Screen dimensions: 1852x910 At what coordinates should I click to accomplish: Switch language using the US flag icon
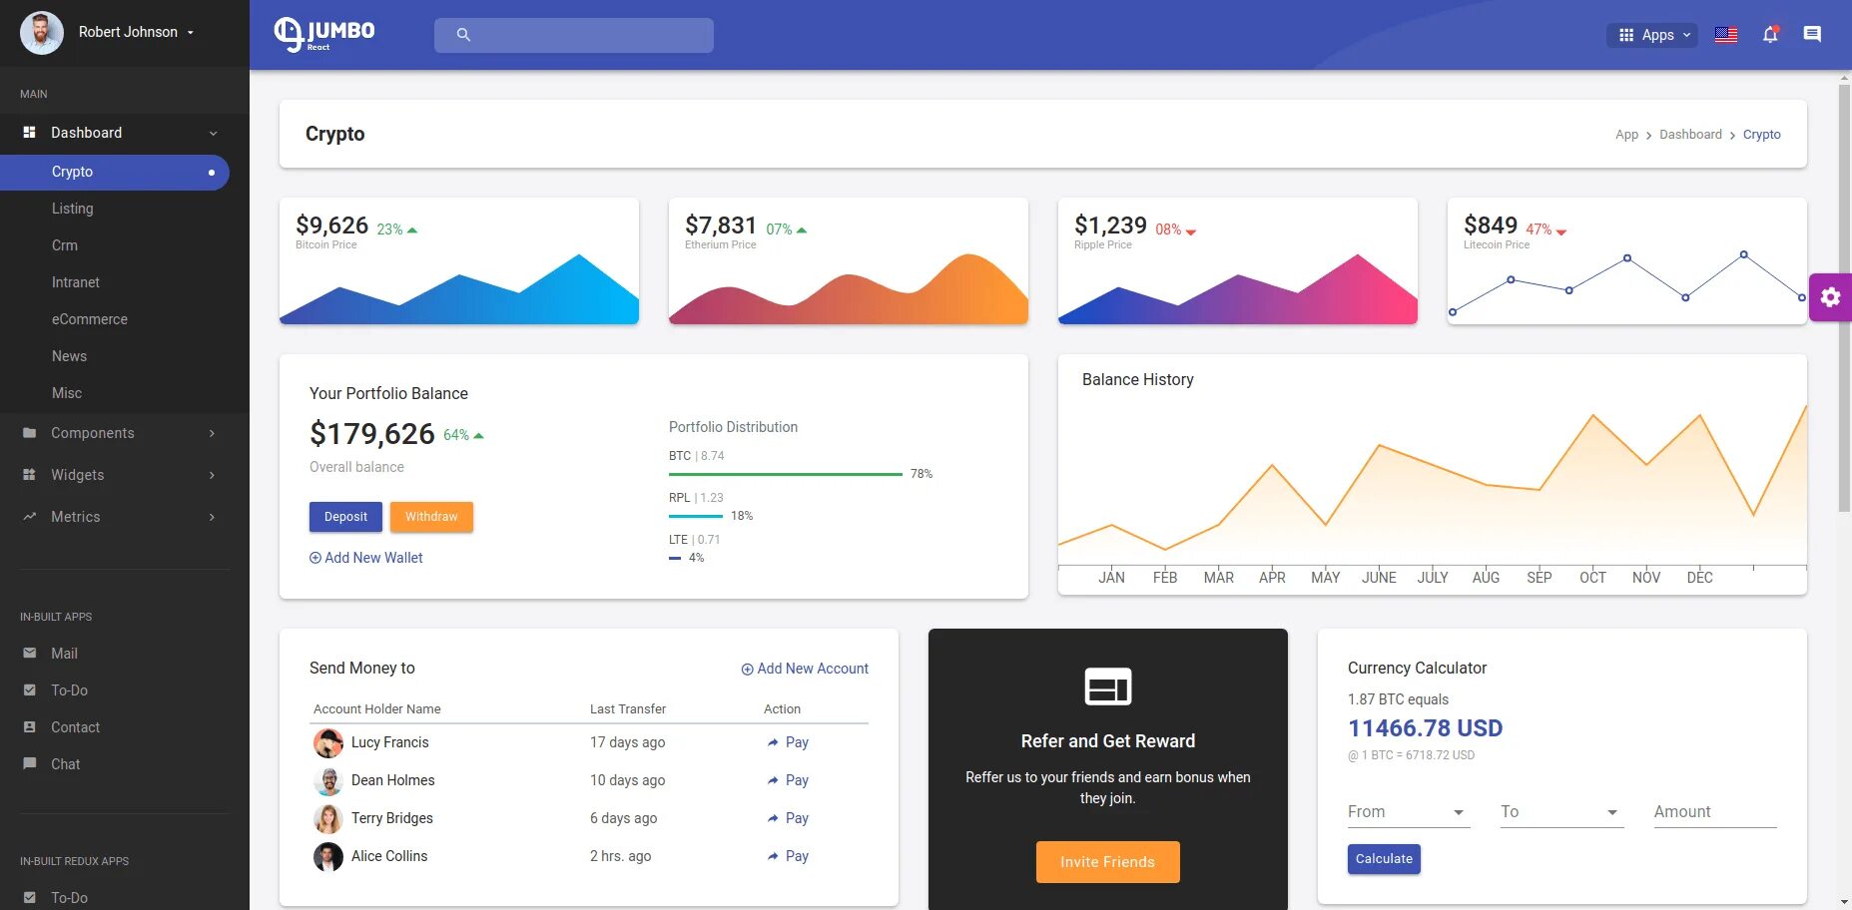1726,35
